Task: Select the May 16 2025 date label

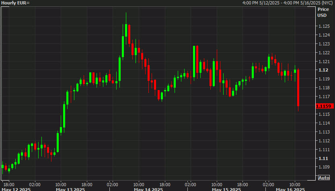Action: pos(290,189)
